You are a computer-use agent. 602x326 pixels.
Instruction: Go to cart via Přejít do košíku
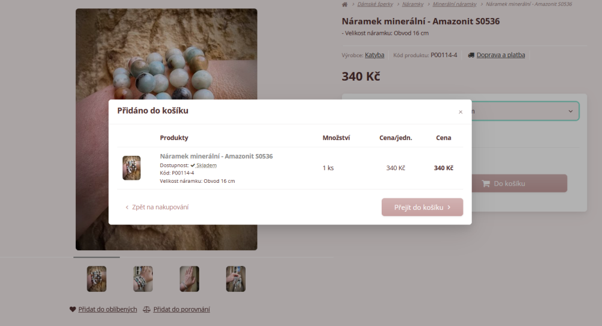point(422,207)
